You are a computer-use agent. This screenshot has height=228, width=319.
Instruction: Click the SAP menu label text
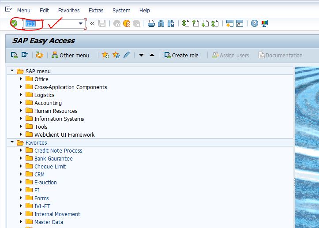tap(38, 71)
